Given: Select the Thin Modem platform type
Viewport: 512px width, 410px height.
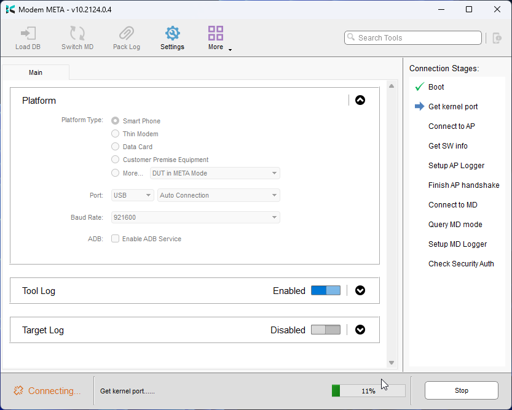Looking at the screenshot, I should coord(115,134).
